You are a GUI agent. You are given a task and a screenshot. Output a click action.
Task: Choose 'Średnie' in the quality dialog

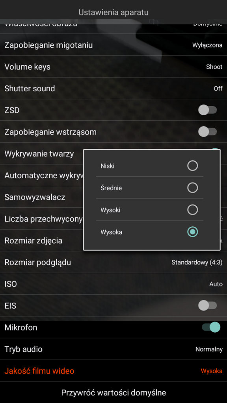pyautogui.click(x=192, y=188)
